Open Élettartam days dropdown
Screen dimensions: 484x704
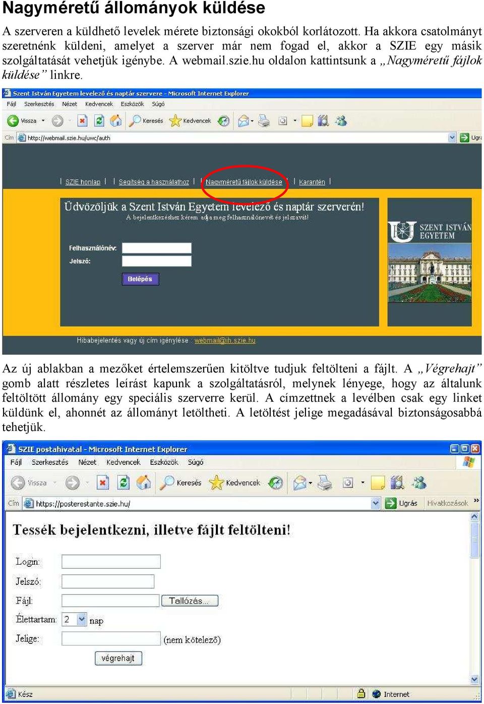point(82,619)
